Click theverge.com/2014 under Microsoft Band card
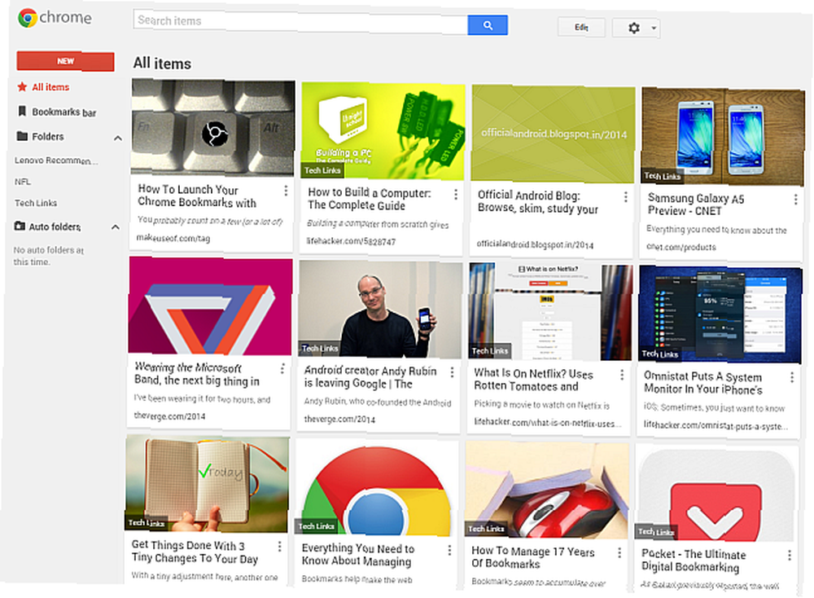The image size is (814, 598). pyautogui.click(x=170, y=416)
